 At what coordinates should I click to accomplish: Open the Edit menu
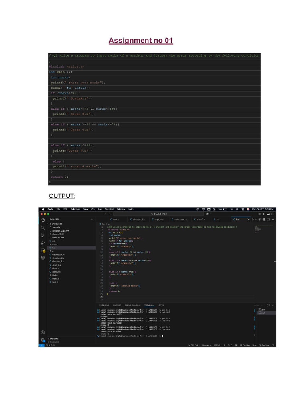[x=65, y=209]
